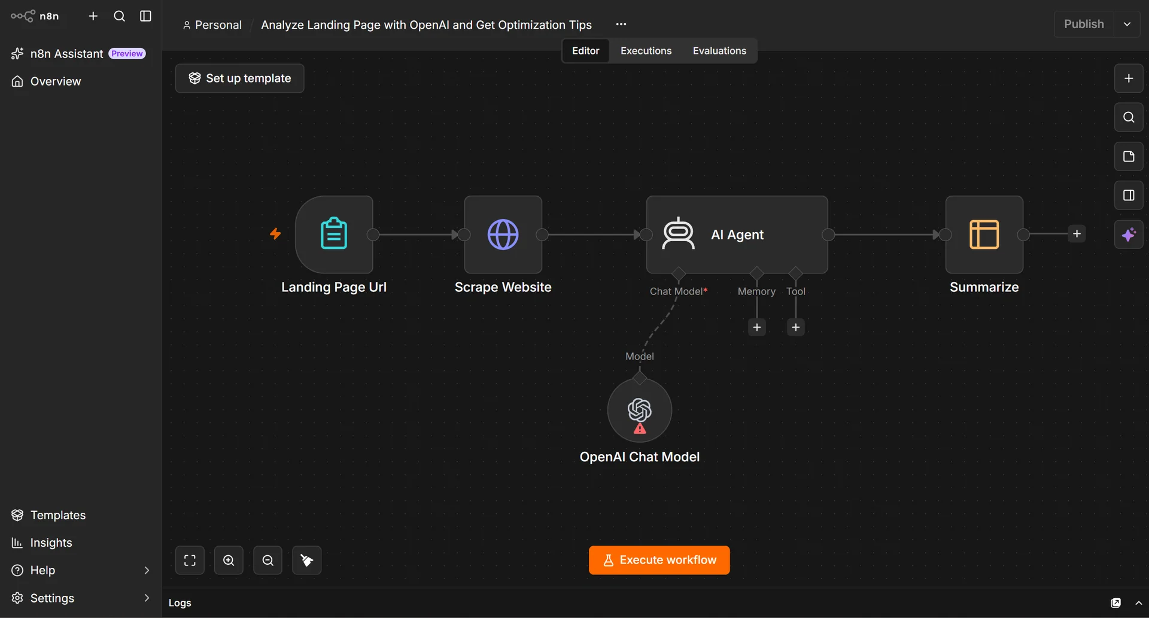Image resolution: width=1149 pixels, height=618 pixels.
Task: Open the AI sparkle assistant button
Action: (x=1129, y=234)
